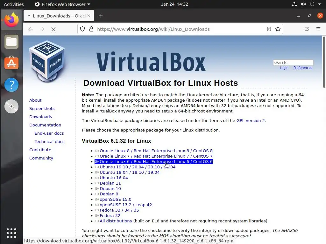The width and height of the screenshot is (326, 244).
Task: Click the Login link
Action: point(284,68)
